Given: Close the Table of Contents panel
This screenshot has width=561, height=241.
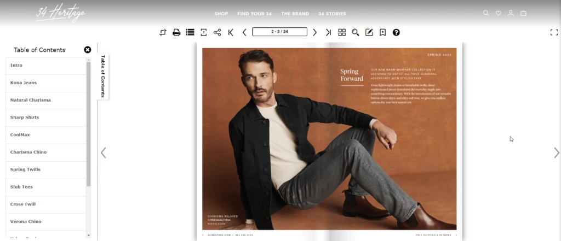Looking at the screenshot, I should point(88,50).
